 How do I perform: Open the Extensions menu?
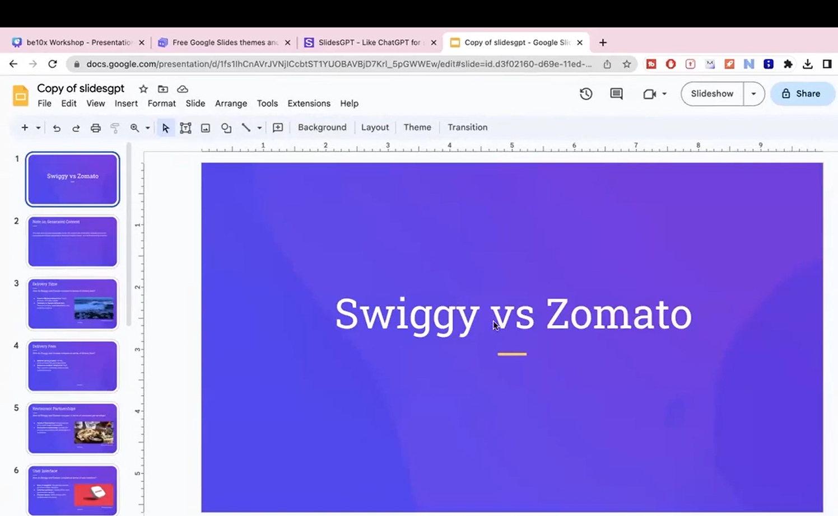pos(309,104)
